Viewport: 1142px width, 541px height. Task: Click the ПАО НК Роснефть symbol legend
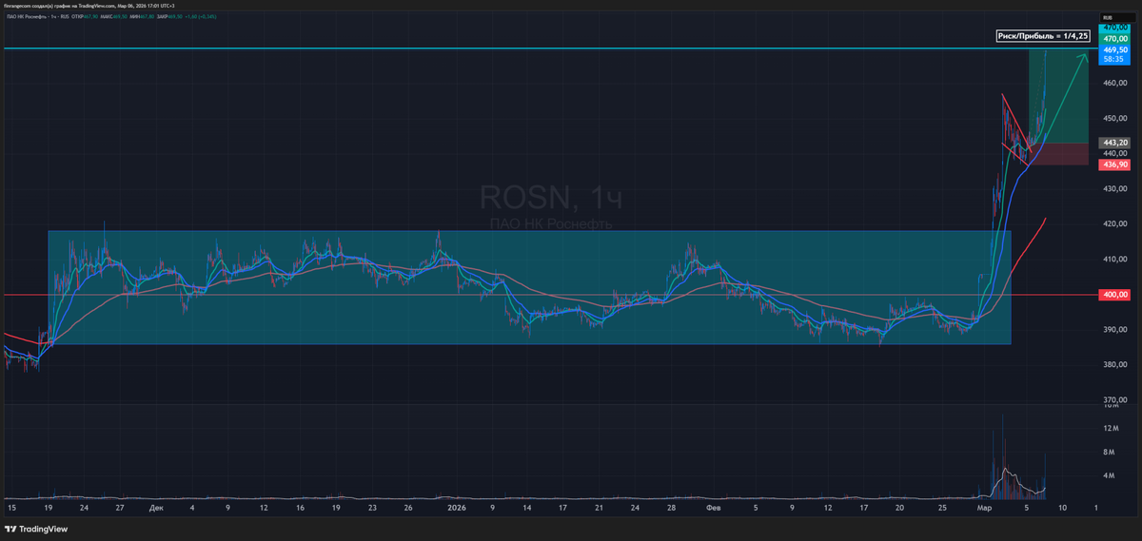pyautogui.click(x=39, y=17)
